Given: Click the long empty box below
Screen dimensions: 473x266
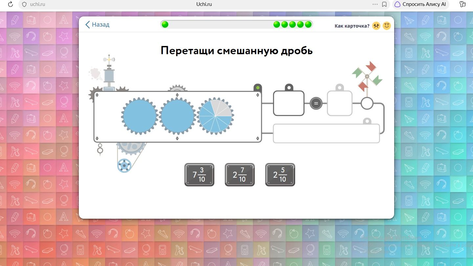Looking at the screenshot, I should 327,133.
